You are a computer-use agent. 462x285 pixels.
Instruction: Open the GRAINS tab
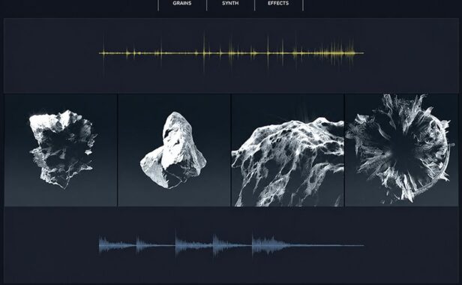click(x=182, y=3)
